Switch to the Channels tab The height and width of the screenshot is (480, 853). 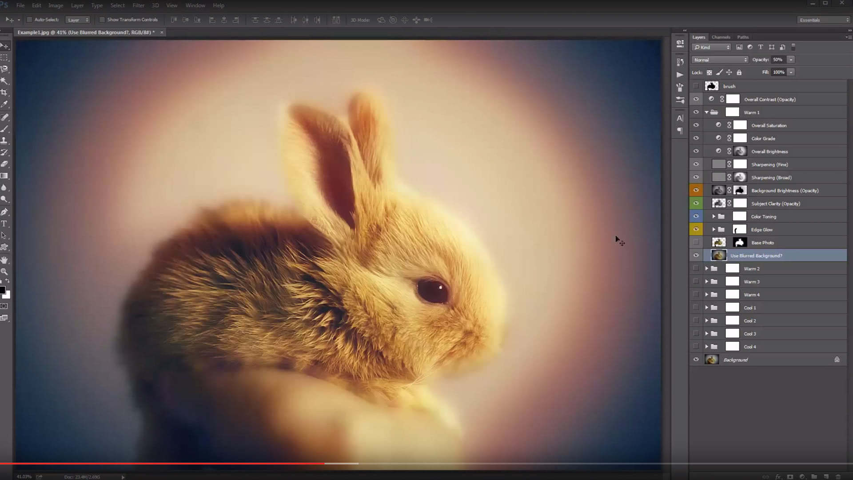(721, 37)
